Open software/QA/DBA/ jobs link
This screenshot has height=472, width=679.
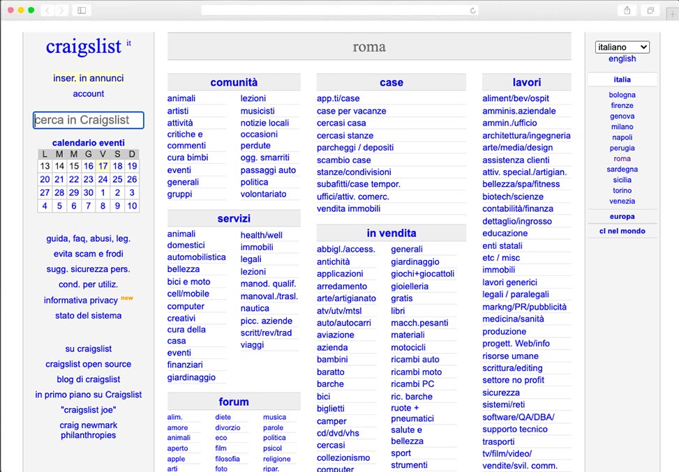[x=518, y=418]
